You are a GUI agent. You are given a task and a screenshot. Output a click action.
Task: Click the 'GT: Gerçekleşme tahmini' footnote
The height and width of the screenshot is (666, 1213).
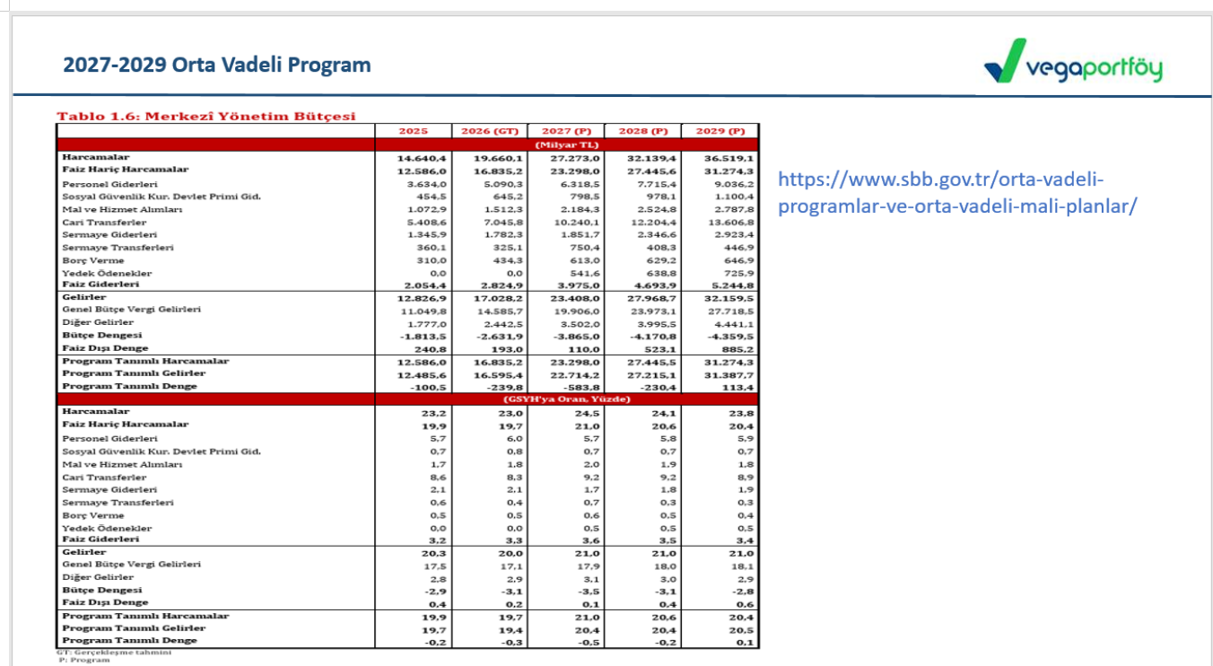coord(113,652)
